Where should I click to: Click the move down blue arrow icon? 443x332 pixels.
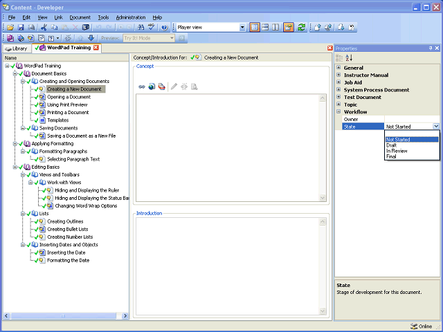(91, 38)
